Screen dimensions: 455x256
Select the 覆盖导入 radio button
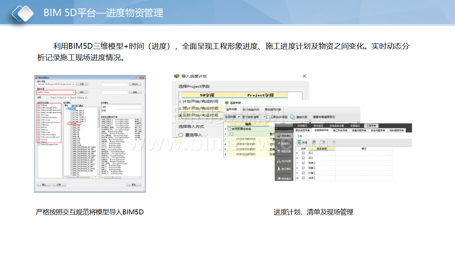pyautogui.click(x=181, y=135)
